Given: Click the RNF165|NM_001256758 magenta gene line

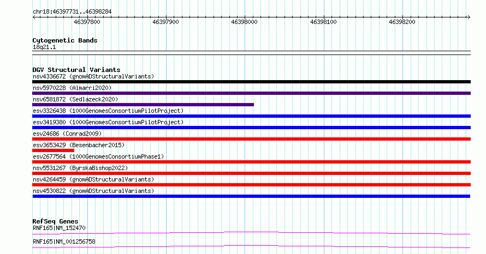Looking at the screenshot, I should point(251,246).
